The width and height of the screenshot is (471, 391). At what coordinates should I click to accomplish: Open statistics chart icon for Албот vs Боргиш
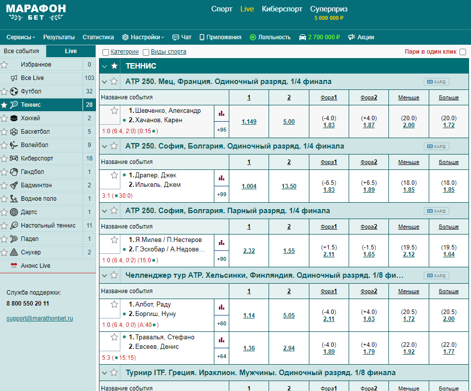221,307
